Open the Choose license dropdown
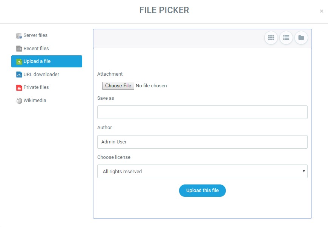This screenshot has width=328, height=227. (202, 171)
